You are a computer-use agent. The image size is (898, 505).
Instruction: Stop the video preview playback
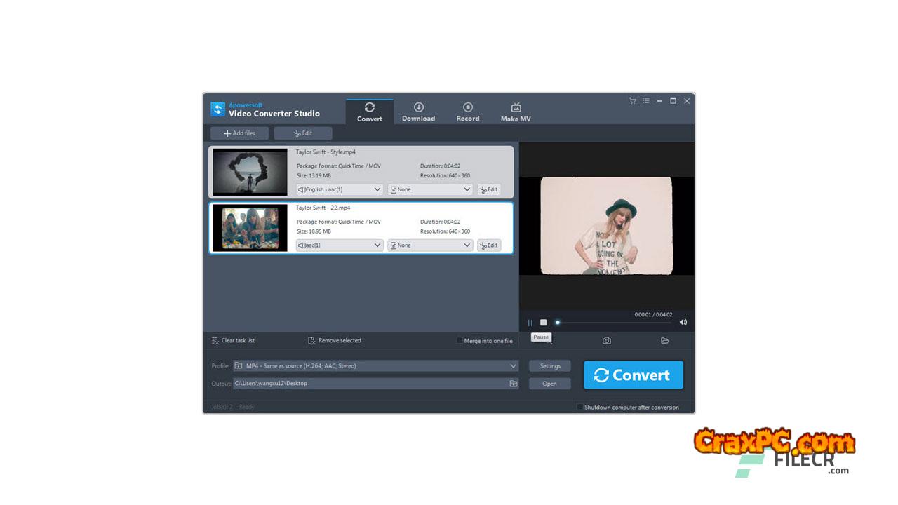(543, 323)
